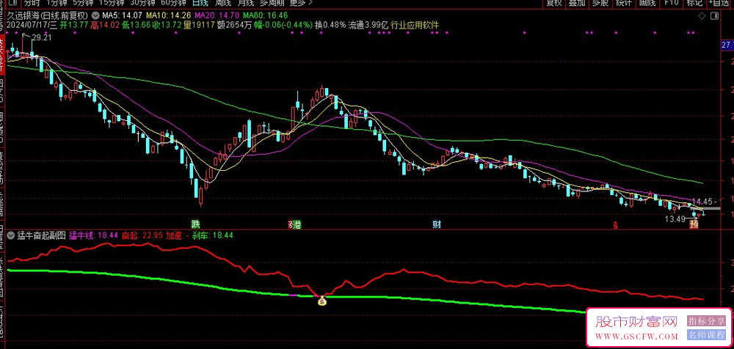
Task: Click the date 2024/07/17/三 text
Action: pyautogui.click(x=32, y=25)
